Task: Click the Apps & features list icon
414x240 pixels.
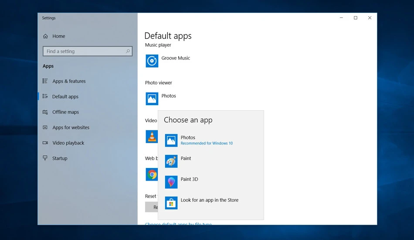Action: (45, 81)
